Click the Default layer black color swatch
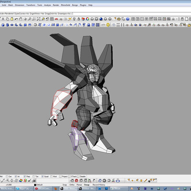This screenshot has width=191, height=191. click(35, 185)
